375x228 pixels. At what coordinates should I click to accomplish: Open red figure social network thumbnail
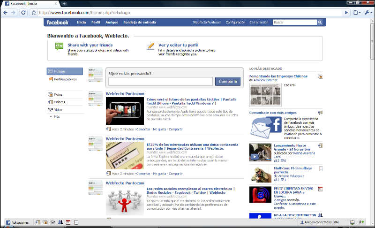[125, 201]
